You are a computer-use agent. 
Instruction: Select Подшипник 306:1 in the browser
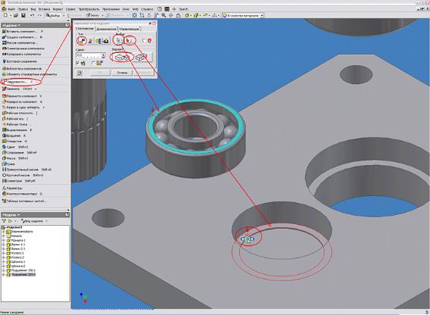tap(21, 270)
